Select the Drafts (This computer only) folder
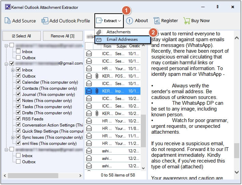 47,113
